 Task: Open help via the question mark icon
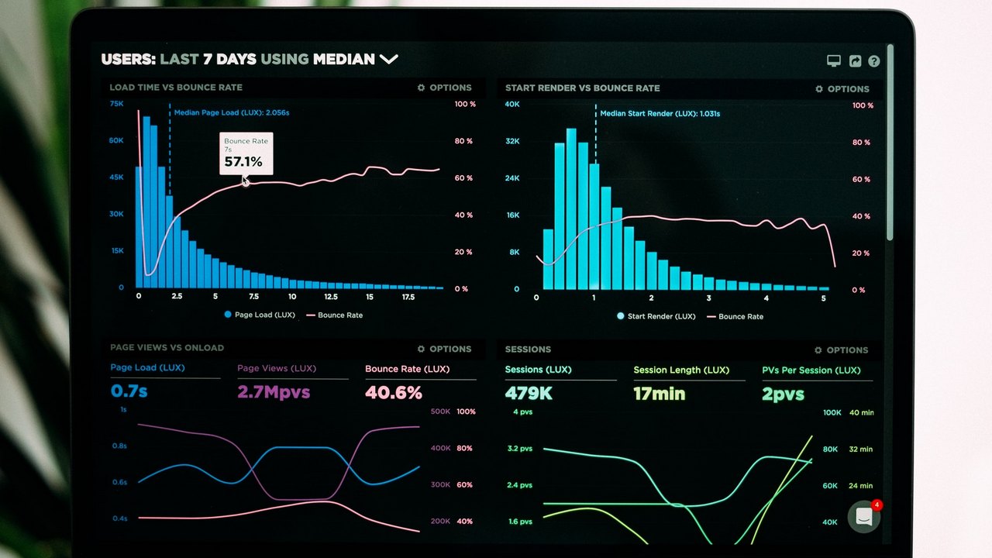pos(874,60)
